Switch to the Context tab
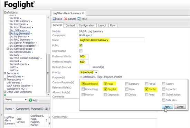Screen dimensions: 190x128 coord(70,25)
